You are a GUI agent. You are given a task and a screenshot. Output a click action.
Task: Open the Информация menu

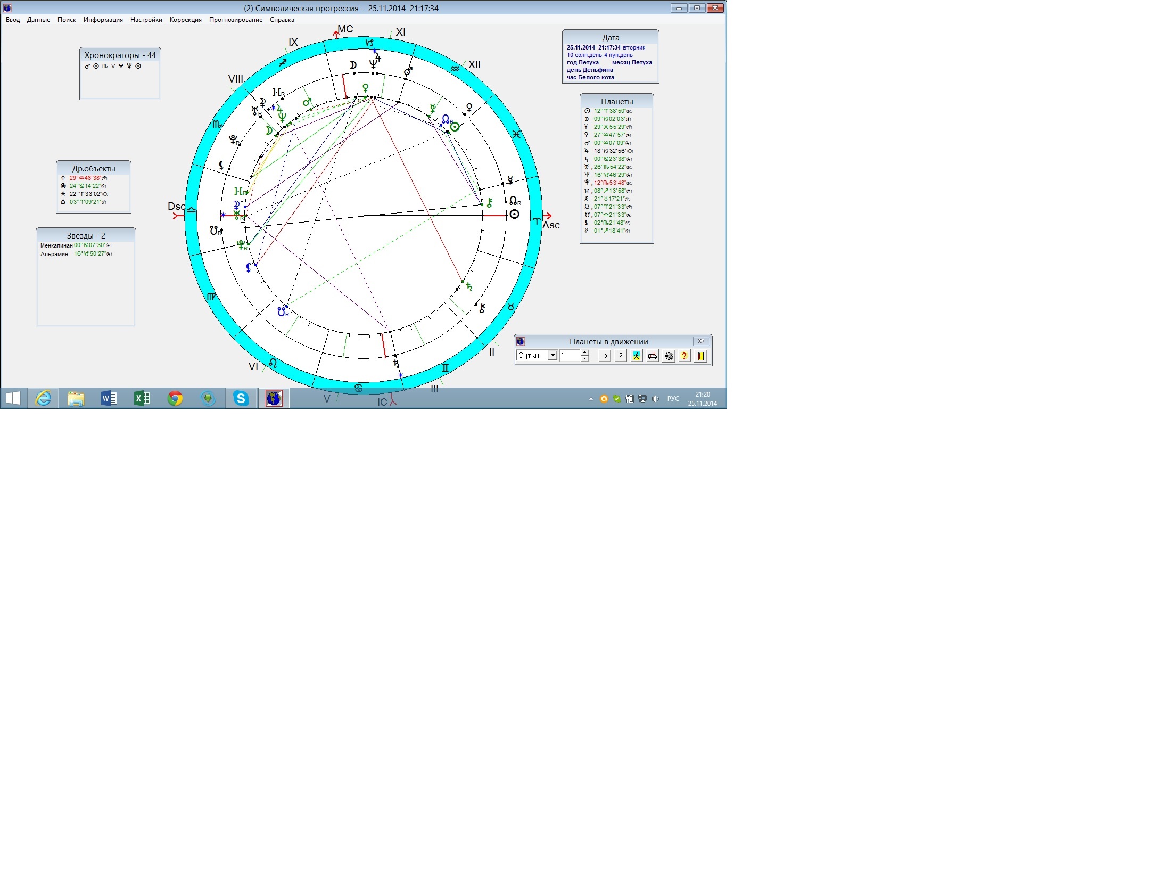(x=103, y=20)
